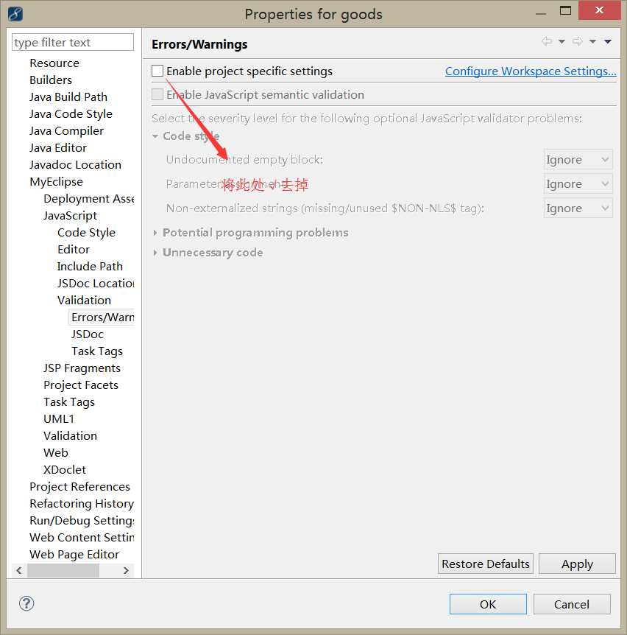Select Java Compiler tree item
Viewport: 627px width, 635px height.
click(66, 131)
